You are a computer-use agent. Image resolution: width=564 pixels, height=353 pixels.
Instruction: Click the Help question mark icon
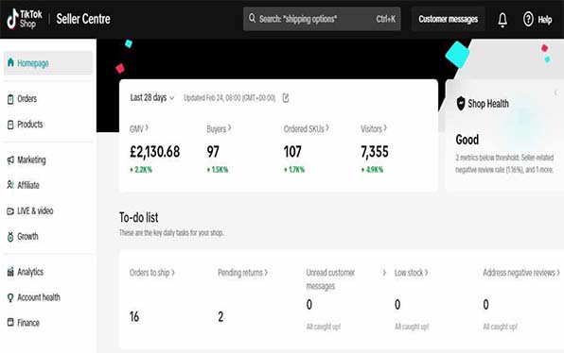tap(528, 19)
